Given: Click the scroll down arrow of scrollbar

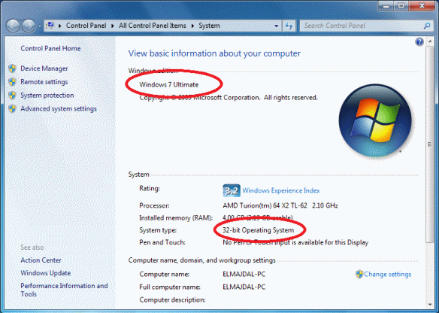Looking at the screenshot, I should tap(430, 305).
